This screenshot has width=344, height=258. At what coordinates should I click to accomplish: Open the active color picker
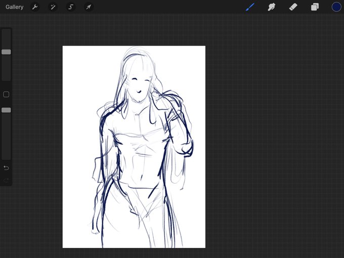336,7
